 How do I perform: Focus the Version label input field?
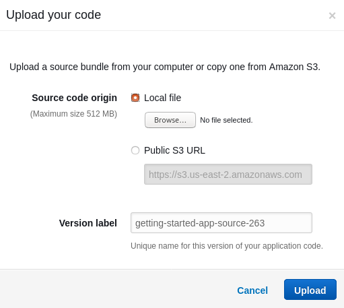point(221,223)
